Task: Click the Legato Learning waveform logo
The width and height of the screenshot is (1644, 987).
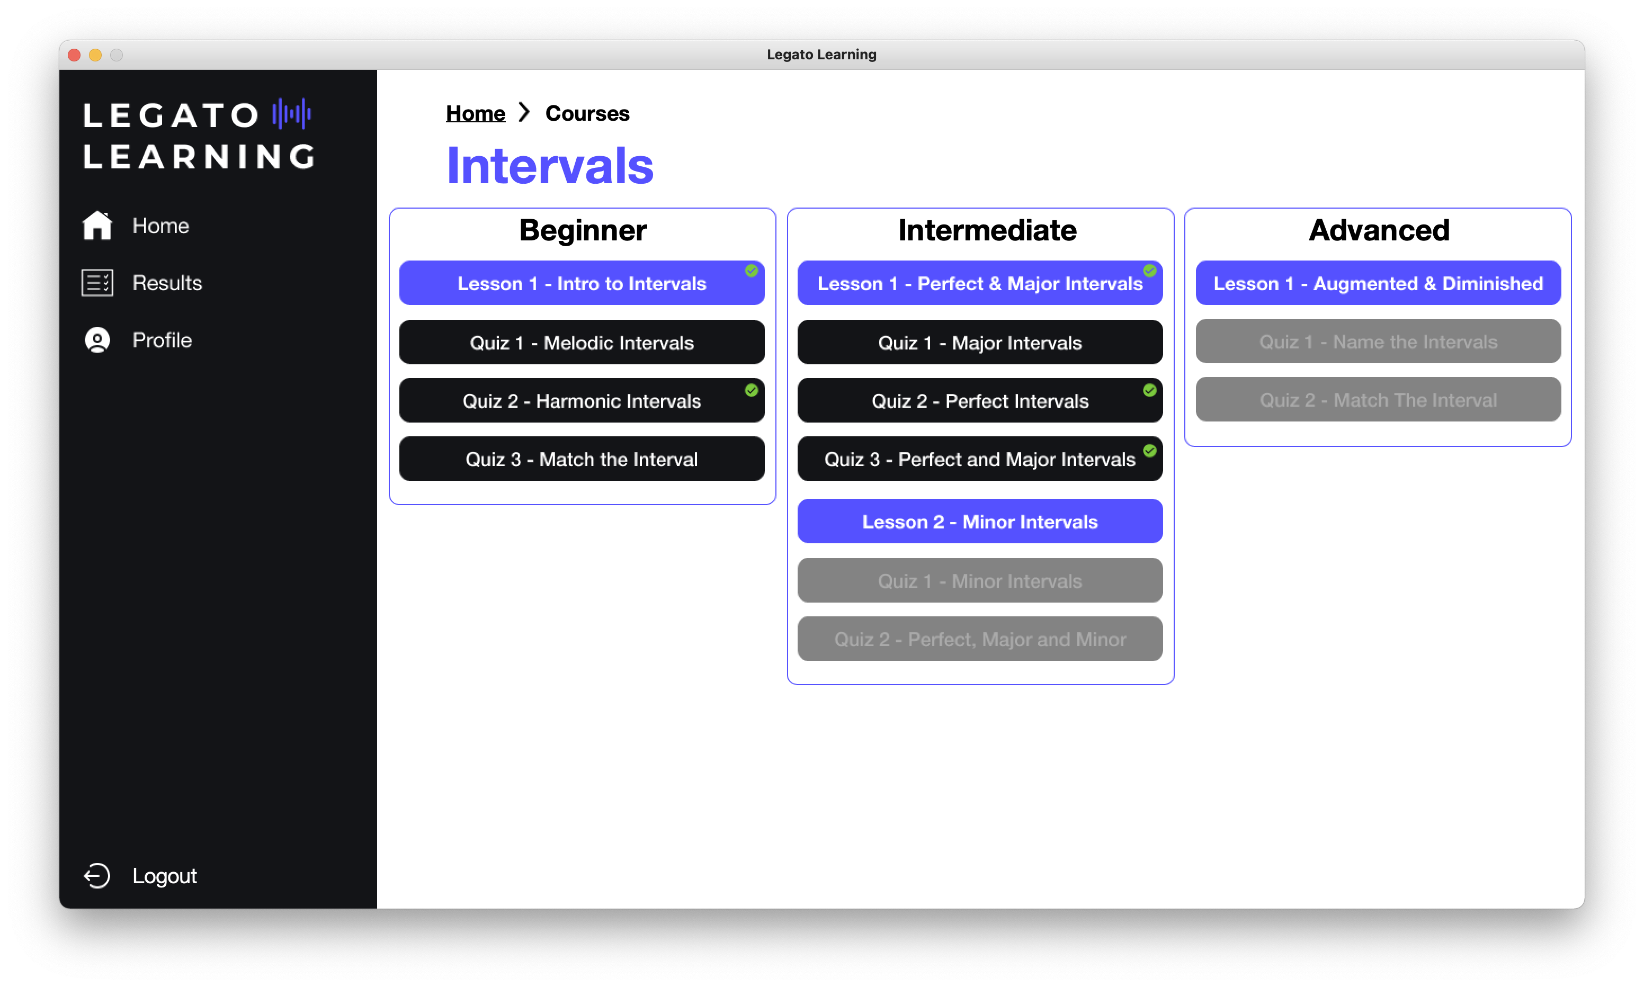Action: pos(291,114)
